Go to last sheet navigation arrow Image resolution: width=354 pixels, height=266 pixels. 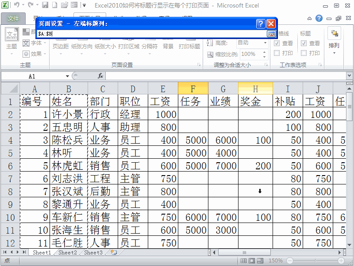click(x=24, y=252)
